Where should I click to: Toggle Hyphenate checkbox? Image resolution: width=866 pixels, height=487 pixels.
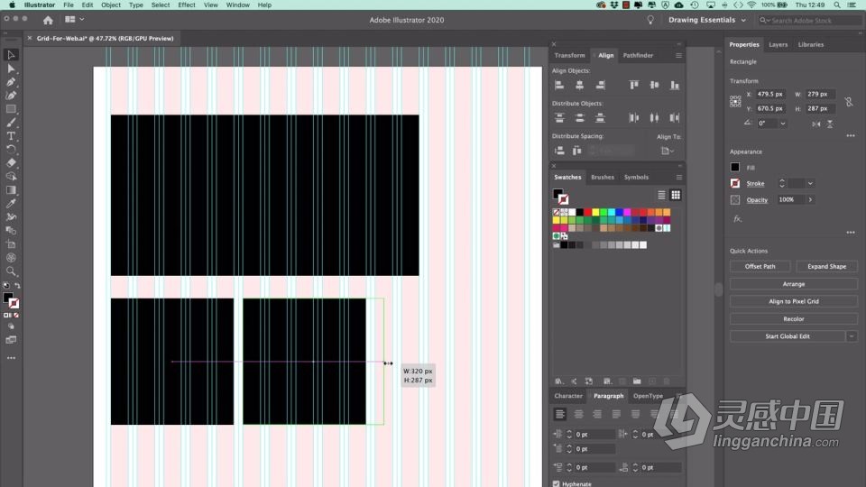(x=557, y=483)
